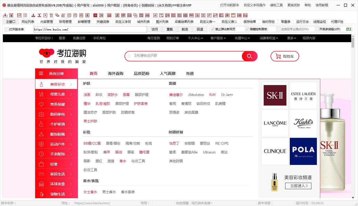Click the scrollbar down arrow
The height and width of the screenshot is (206, 358).
coord(353,198)
